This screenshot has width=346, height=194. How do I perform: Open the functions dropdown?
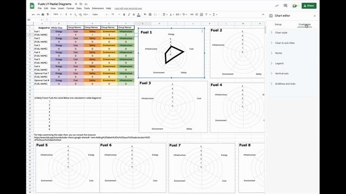215,15
